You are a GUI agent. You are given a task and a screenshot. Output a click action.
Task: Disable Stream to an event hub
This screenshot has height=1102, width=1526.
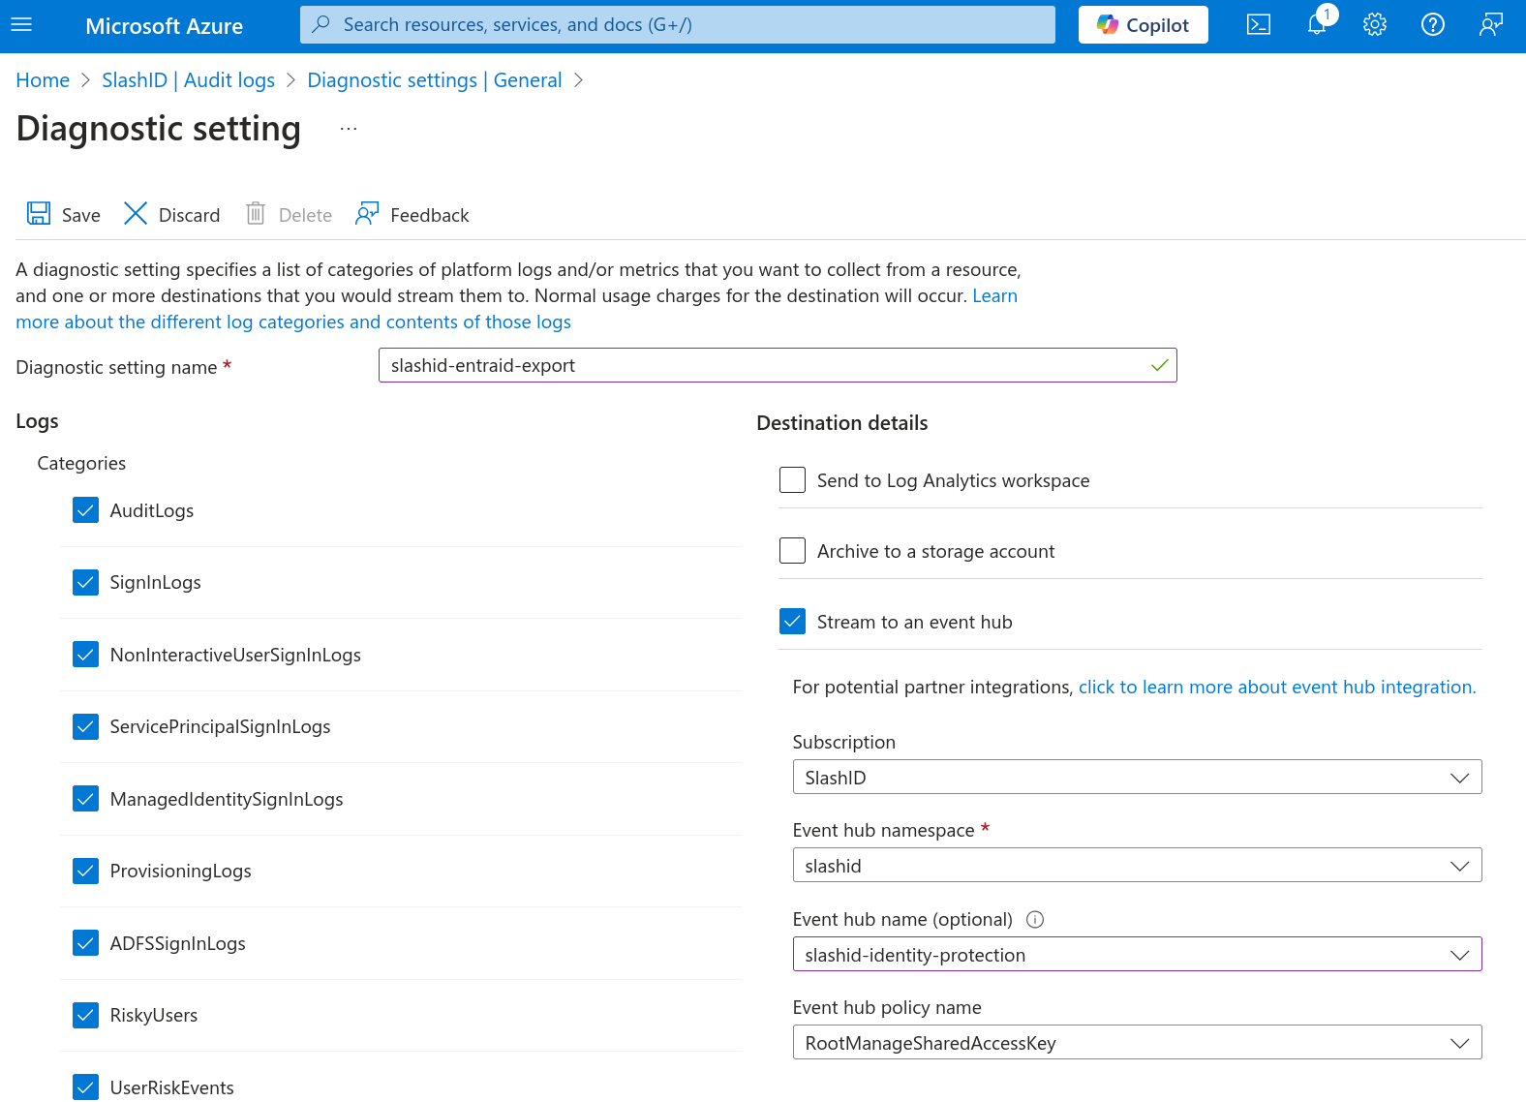[792, 622]
